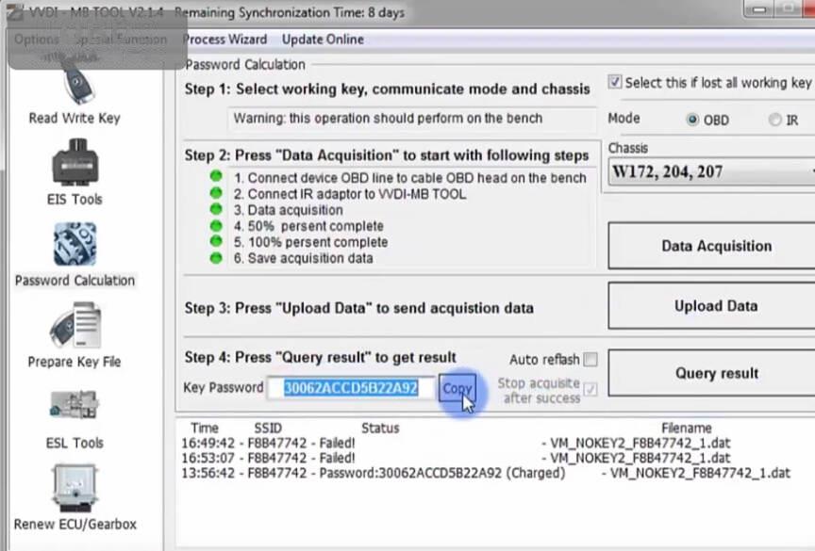Open the Prepare Key File tool
Image resolution: width=815 pixels, height=551 pixels.
click(x=75, y=335)
